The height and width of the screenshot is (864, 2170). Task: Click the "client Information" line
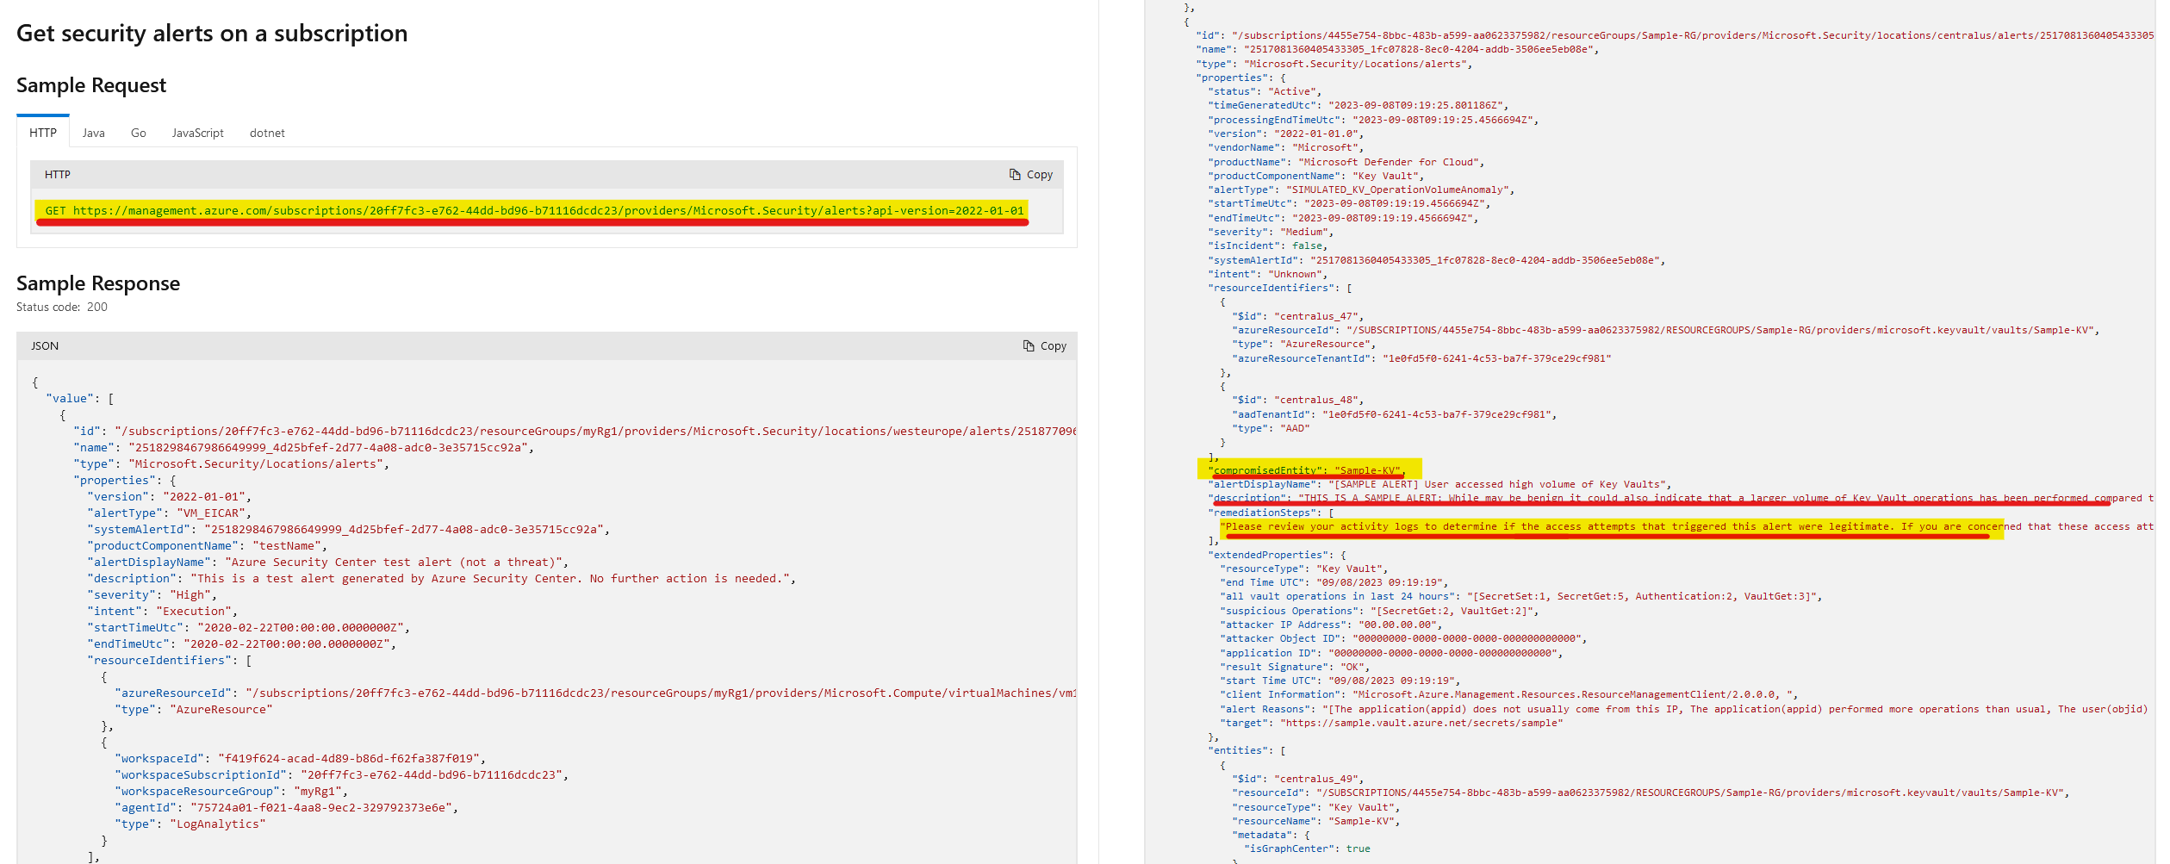click(x=1509, y=694)
